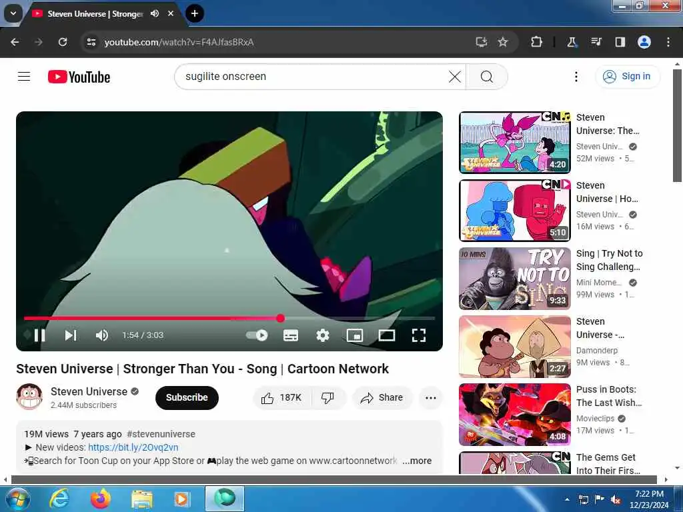
Task: Click taskbar clock 7:22 PM
Action: pyautogui.click(x=649, y=499)
